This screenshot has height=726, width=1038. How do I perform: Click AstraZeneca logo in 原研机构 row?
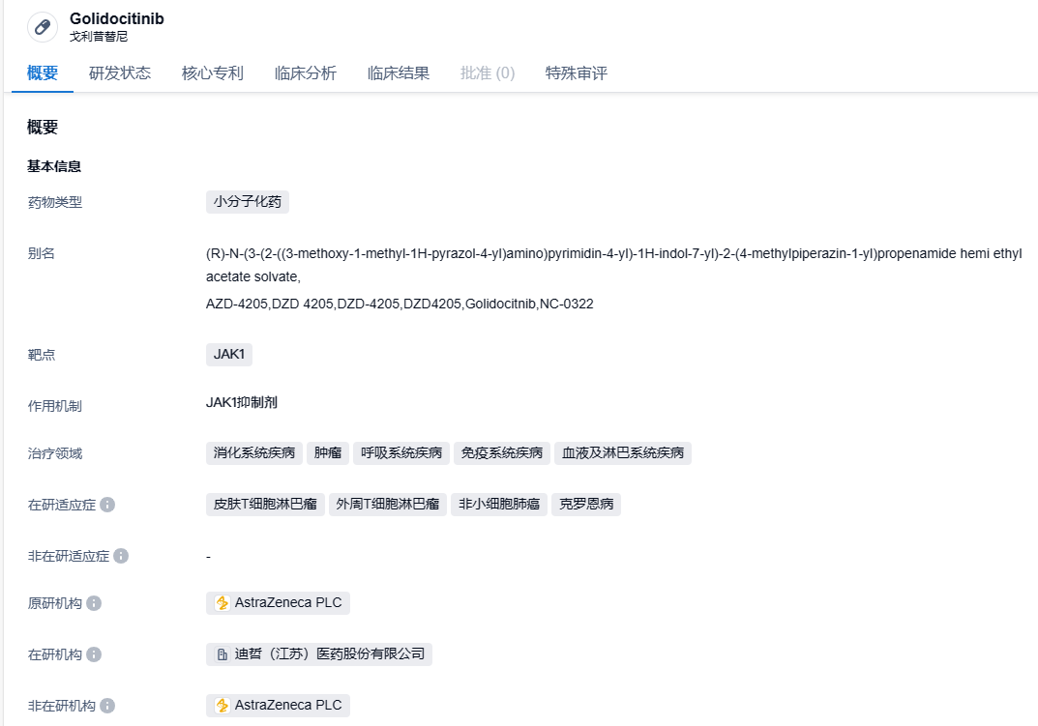(222, 603)
